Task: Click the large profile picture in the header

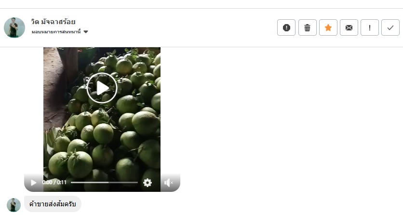Action: click(14, 27)
